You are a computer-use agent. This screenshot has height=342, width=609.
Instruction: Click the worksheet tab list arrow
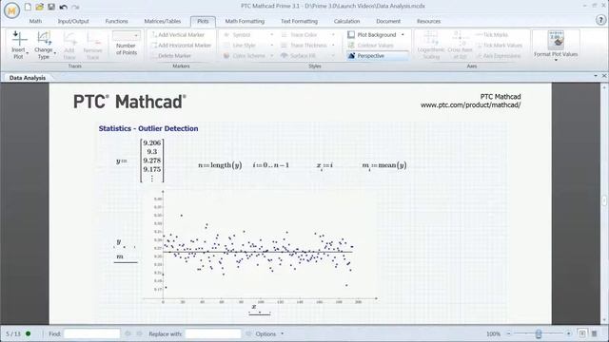click(596, 76)
